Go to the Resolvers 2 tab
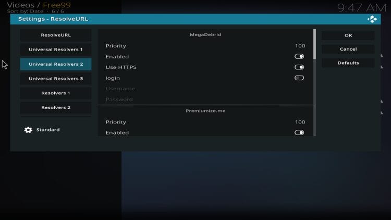Image resolution: width=391 pixels, height=220 pixels. pos(56,107)
